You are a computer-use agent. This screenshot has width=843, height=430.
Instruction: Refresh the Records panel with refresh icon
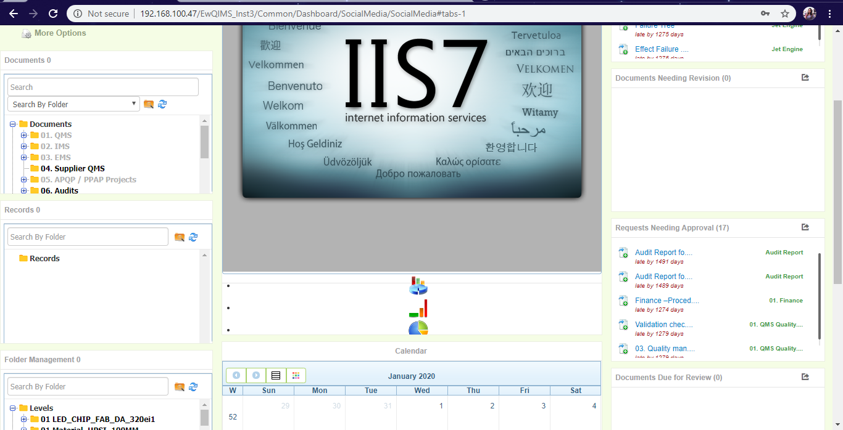(x=193, y=237)
